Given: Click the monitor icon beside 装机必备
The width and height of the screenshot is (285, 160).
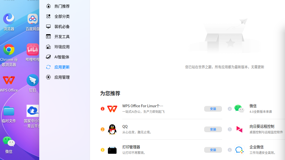Looking at the screenshot, I should pyautogui.click(x=48, y=27).
